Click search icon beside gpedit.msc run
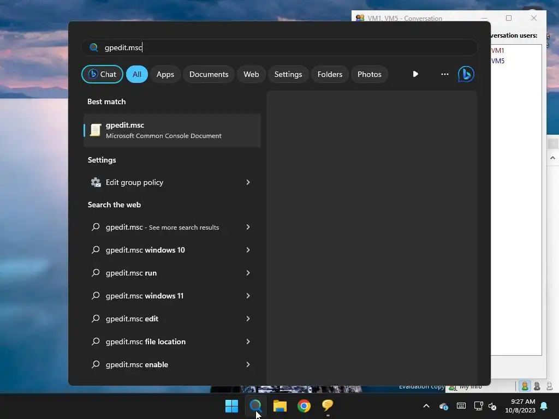 tap(96, 273)
